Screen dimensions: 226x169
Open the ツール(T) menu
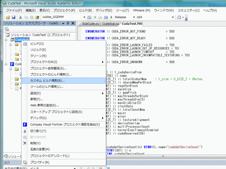pos(123,10)
